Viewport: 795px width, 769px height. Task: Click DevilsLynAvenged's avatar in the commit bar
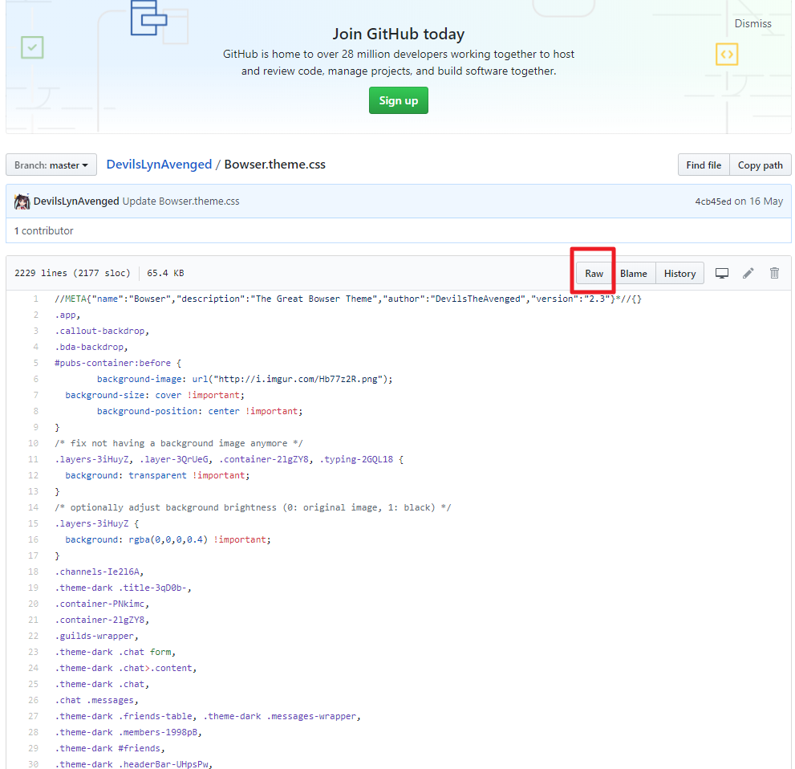22,201
